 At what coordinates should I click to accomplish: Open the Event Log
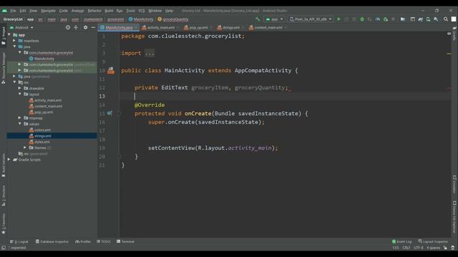401,241
